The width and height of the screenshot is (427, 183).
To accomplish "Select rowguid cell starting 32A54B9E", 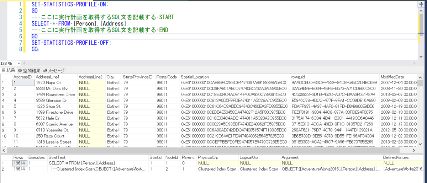I will (x=334, y=88).
